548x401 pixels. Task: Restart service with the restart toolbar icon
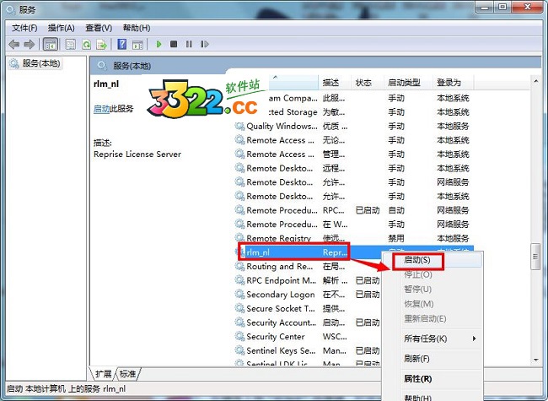point(205,44)
